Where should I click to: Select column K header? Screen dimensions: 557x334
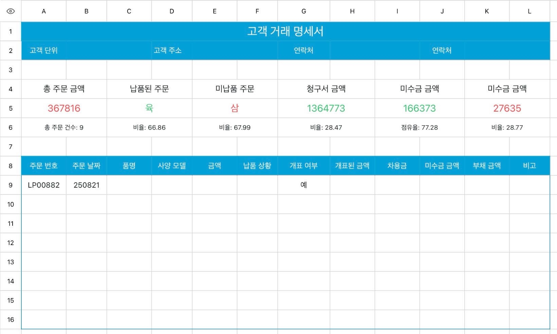487,11
